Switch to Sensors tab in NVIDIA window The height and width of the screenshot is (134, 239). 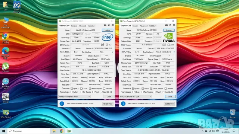click(x=135, y=26)
